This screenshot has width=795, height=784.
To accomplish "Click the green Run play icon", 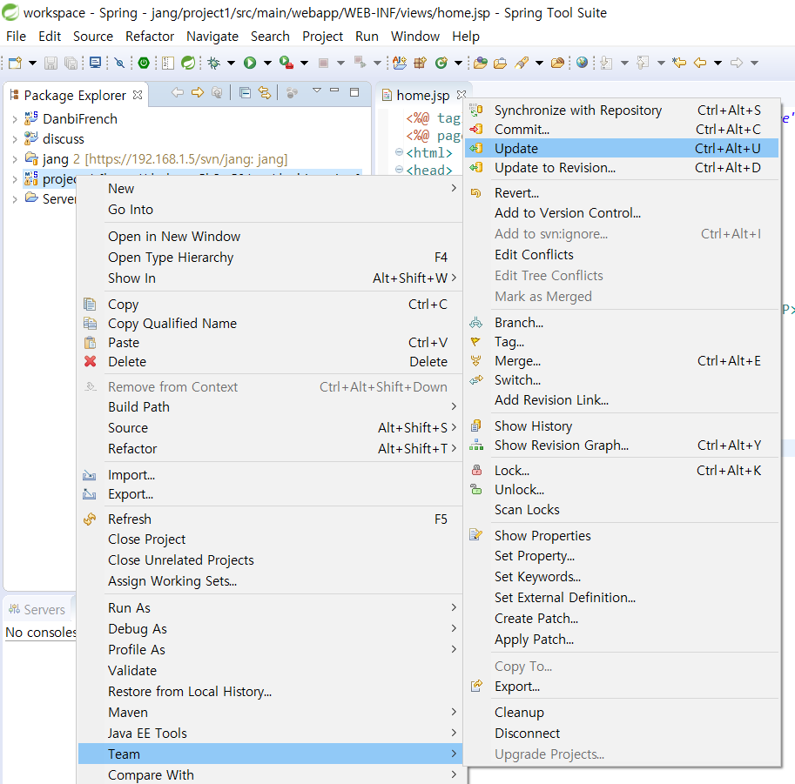I will (249, 63).
